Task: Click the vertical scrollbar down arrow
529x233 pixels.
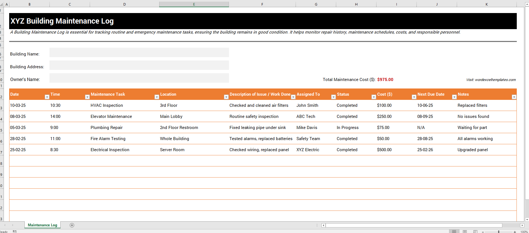Action: point(527,220)
